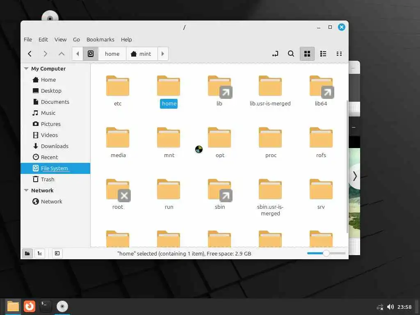This screenshot has height=315, width=420.
Task: Toggle the location entry icon
Action: click(275, 54)
